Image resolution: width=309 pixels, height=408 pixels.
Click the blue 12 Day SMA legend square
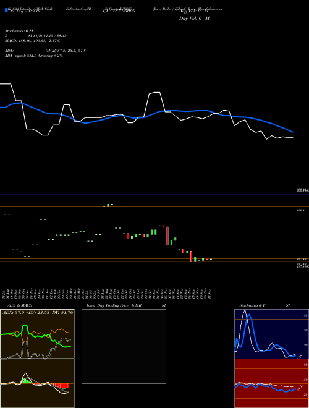[6, 10]
